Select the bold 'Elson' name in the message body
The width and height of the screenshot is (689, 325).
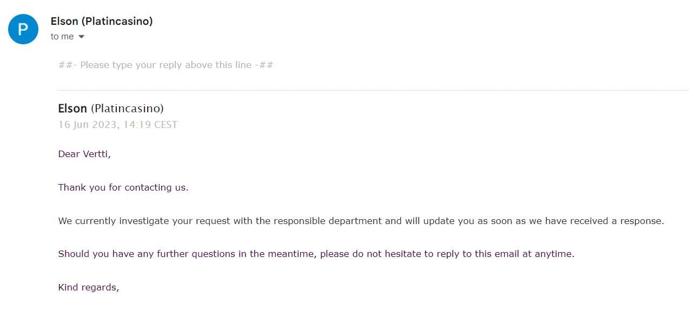(x=72, y=109)
